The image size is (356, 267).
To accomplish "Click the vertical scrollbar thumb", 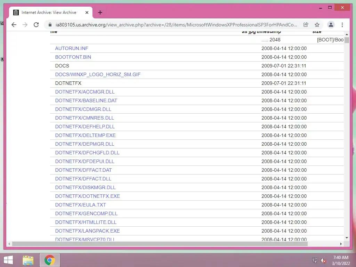I will point(347,40).
